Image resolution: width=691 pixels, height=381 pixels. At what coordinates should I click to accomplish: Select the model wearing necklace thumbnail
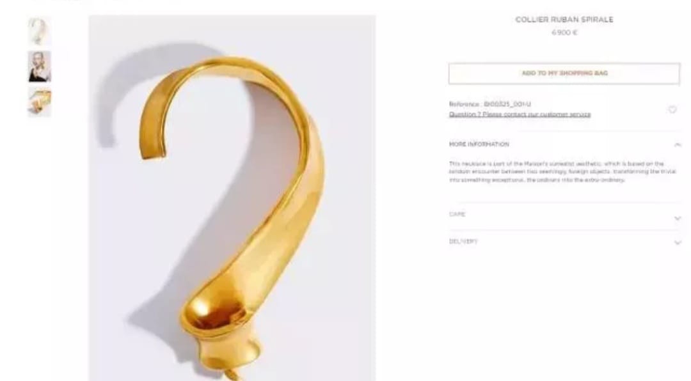39,66
